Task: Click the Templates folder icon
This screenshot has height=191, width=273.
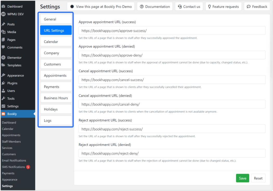Action: click(3, 65)
